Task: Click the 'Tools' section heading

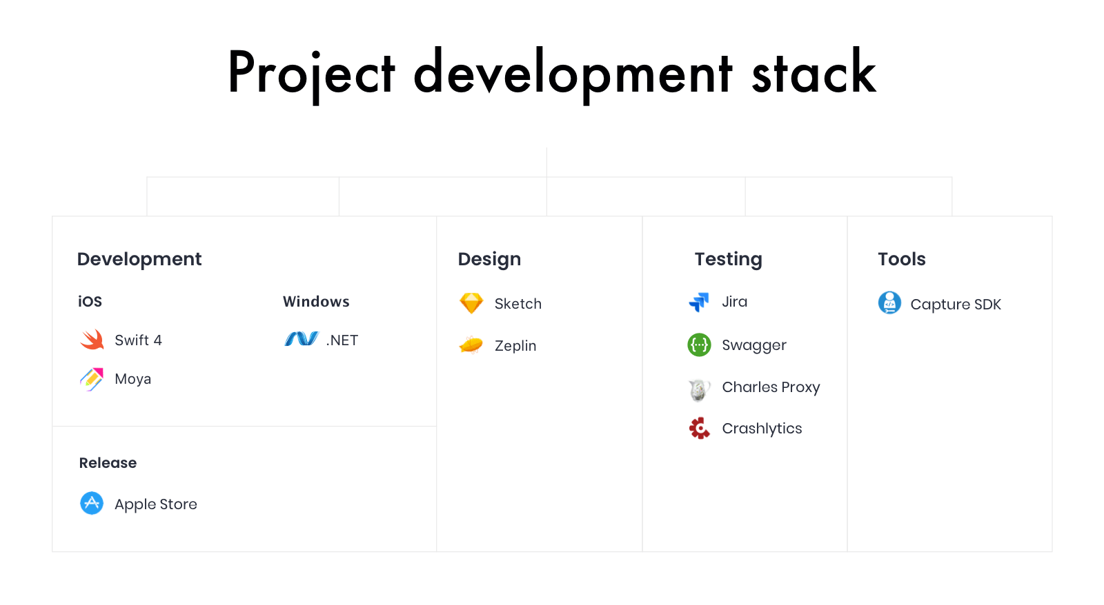Action: (901, 259)
